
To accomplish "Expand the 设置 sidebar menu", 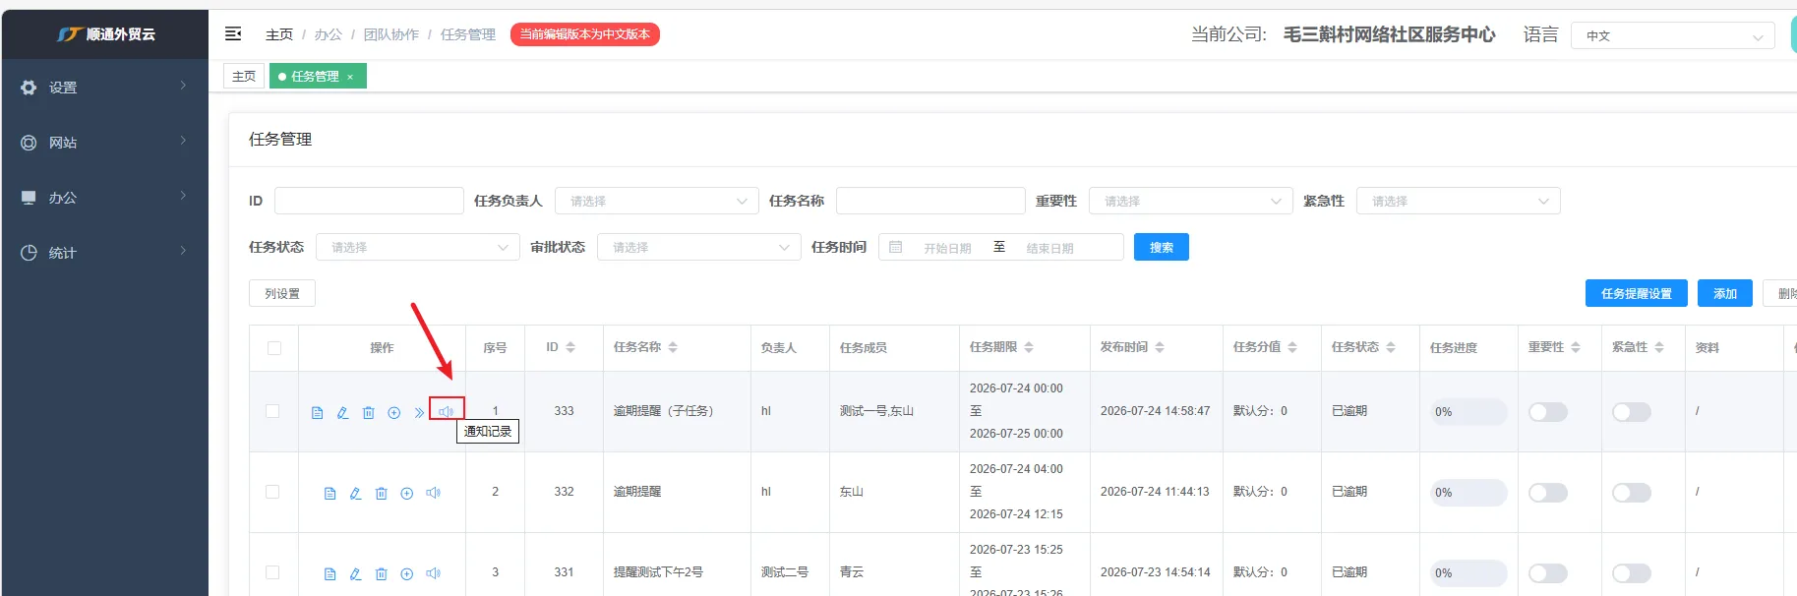I will pos(105,88).
